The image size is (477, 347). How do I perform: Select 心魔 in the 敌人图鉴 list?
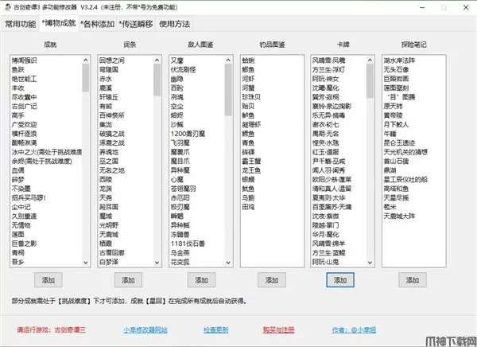pyautogui.click(x=177, y=179)
